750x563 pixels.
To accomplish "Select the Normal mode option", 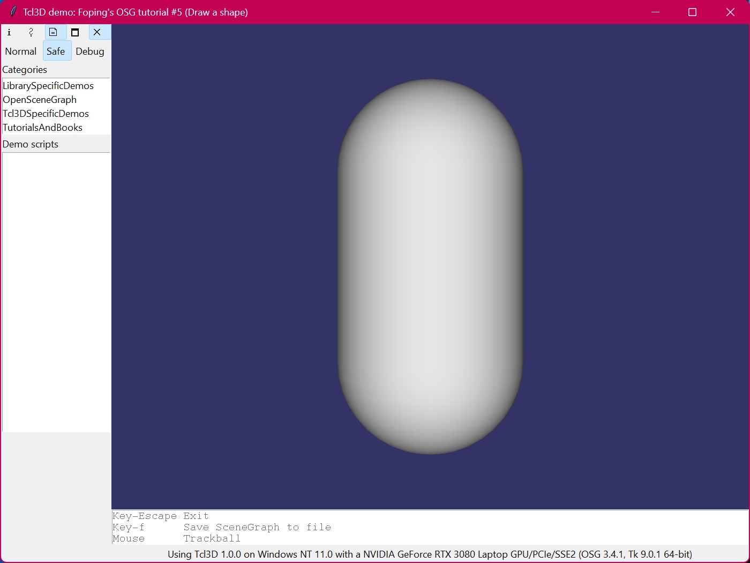I will [21, 51].
